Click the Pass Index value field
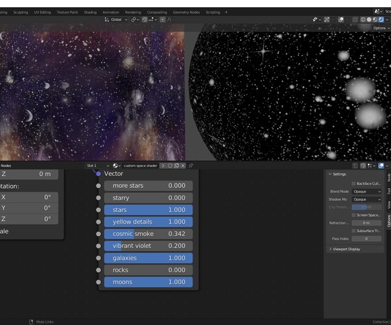This screenshot has height=325, width=391. (367, 239)
